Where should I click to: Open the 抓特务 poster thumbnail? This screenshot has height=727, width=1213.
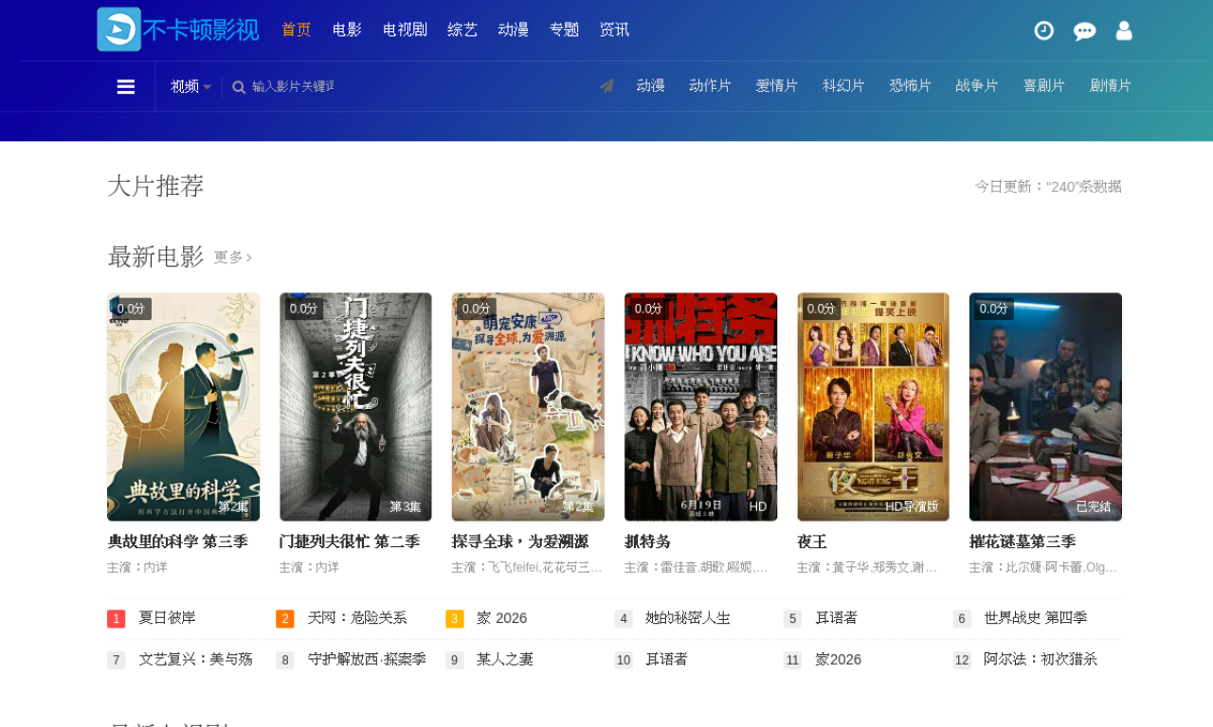(x=700, y=407)
